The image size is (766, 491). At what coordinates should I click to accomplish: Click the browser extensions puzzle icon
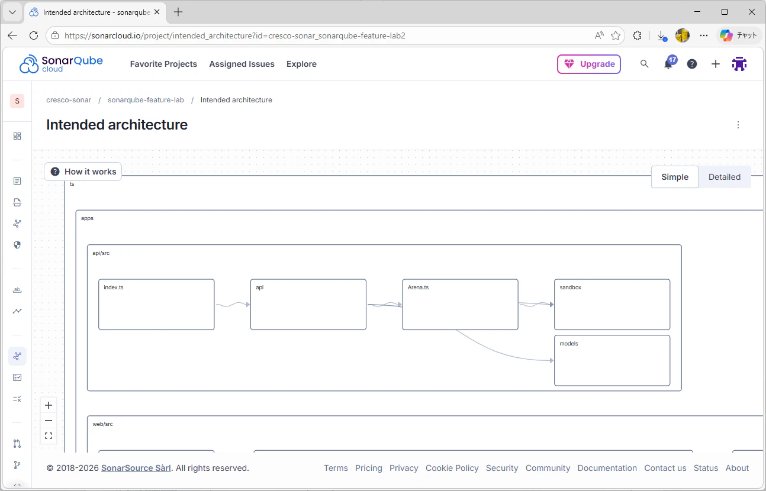637,35
